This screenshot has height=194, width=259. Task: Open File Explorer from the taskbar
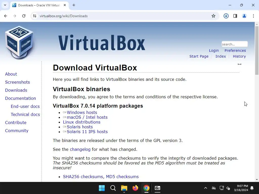tap(124, 188)
